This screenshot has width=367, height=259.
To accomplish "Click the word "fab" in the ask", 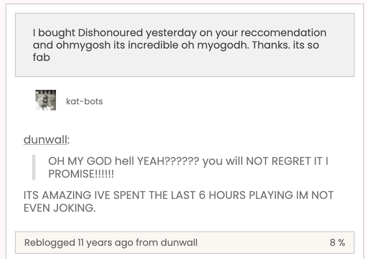I will tap(41, 57).
